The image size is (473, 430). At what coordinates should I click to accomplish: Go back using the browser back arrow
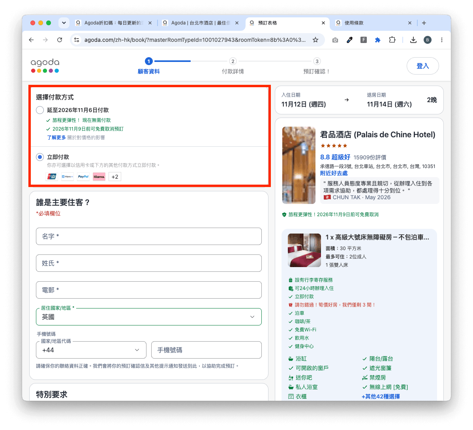pyautogui.click(x=31, y=40)
